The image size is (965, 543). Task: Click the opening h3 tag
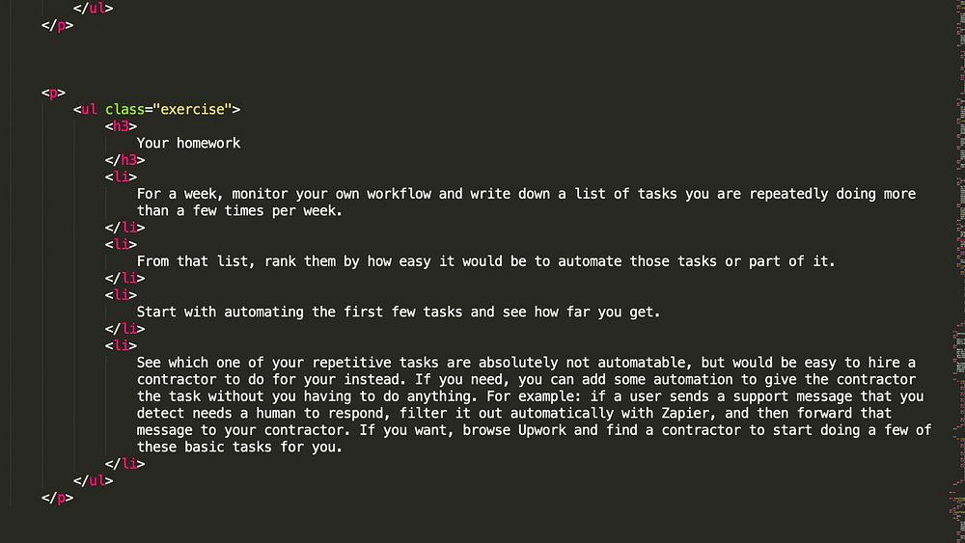pos(121,126)
